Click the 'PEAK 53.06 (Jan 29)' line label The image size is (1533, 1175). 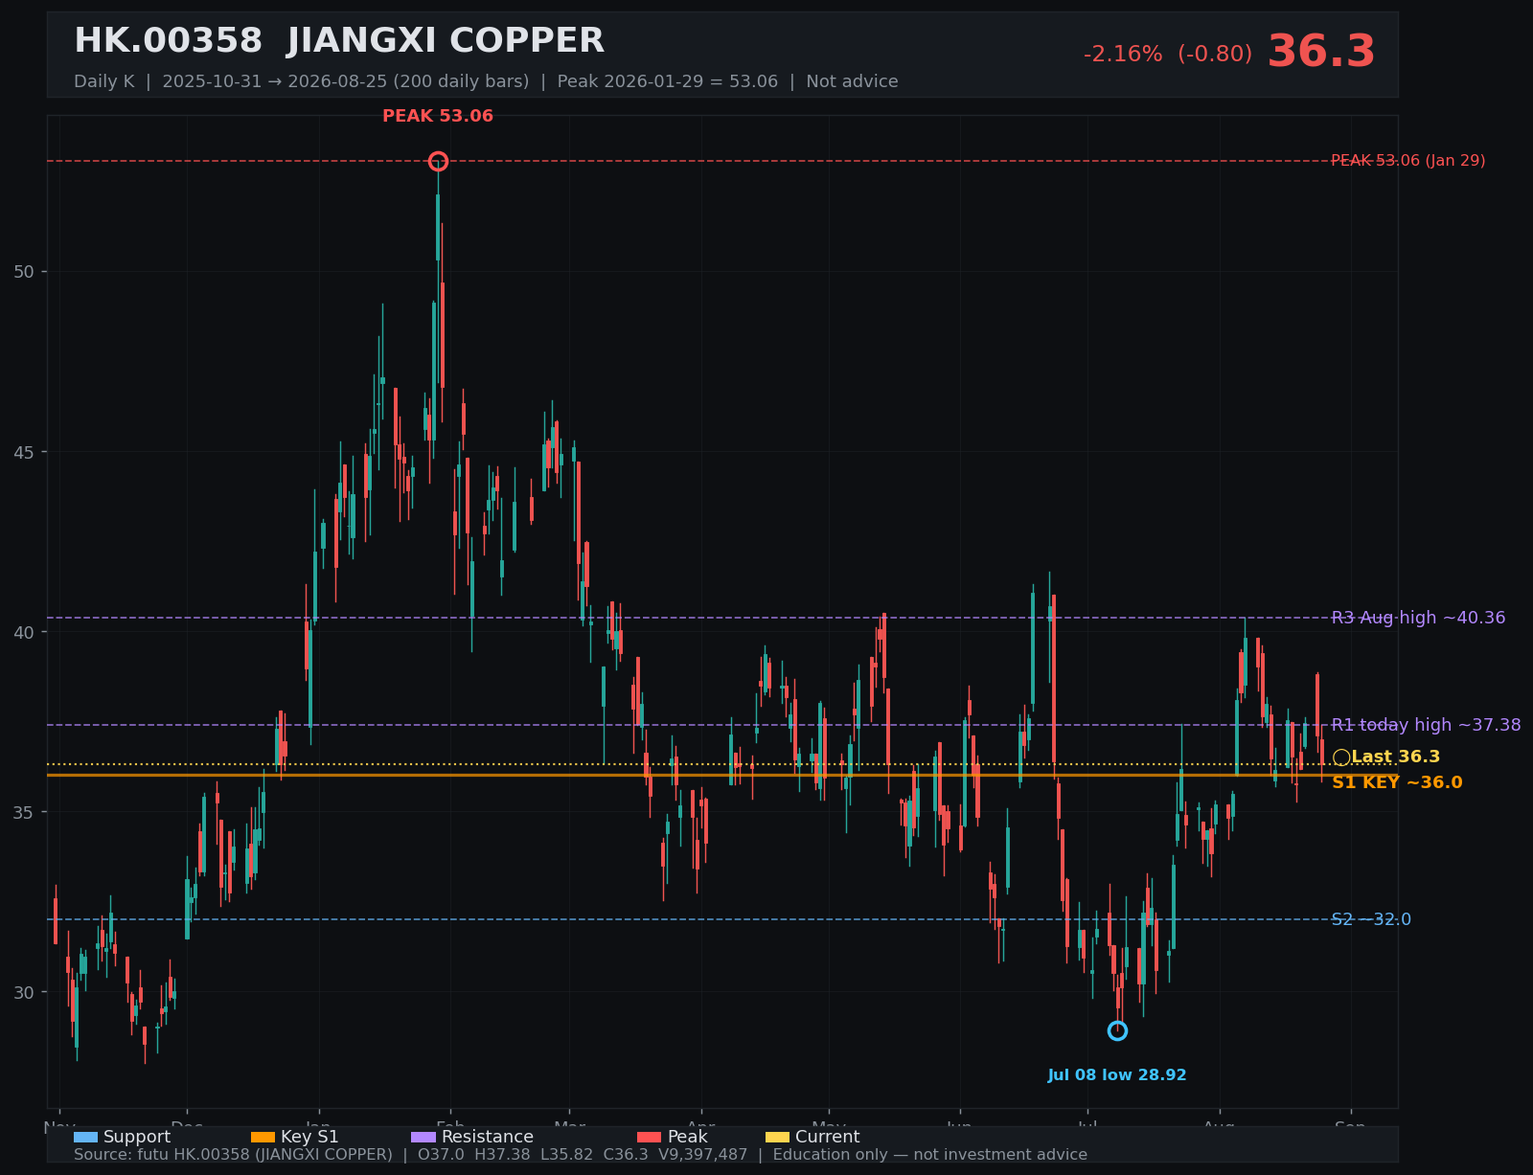(x=1408, y=161)
